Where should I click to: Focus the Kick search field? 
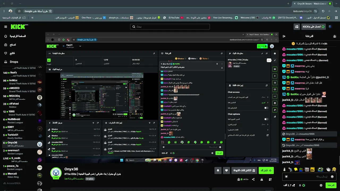pyautogui.click(x=170, y=27)
